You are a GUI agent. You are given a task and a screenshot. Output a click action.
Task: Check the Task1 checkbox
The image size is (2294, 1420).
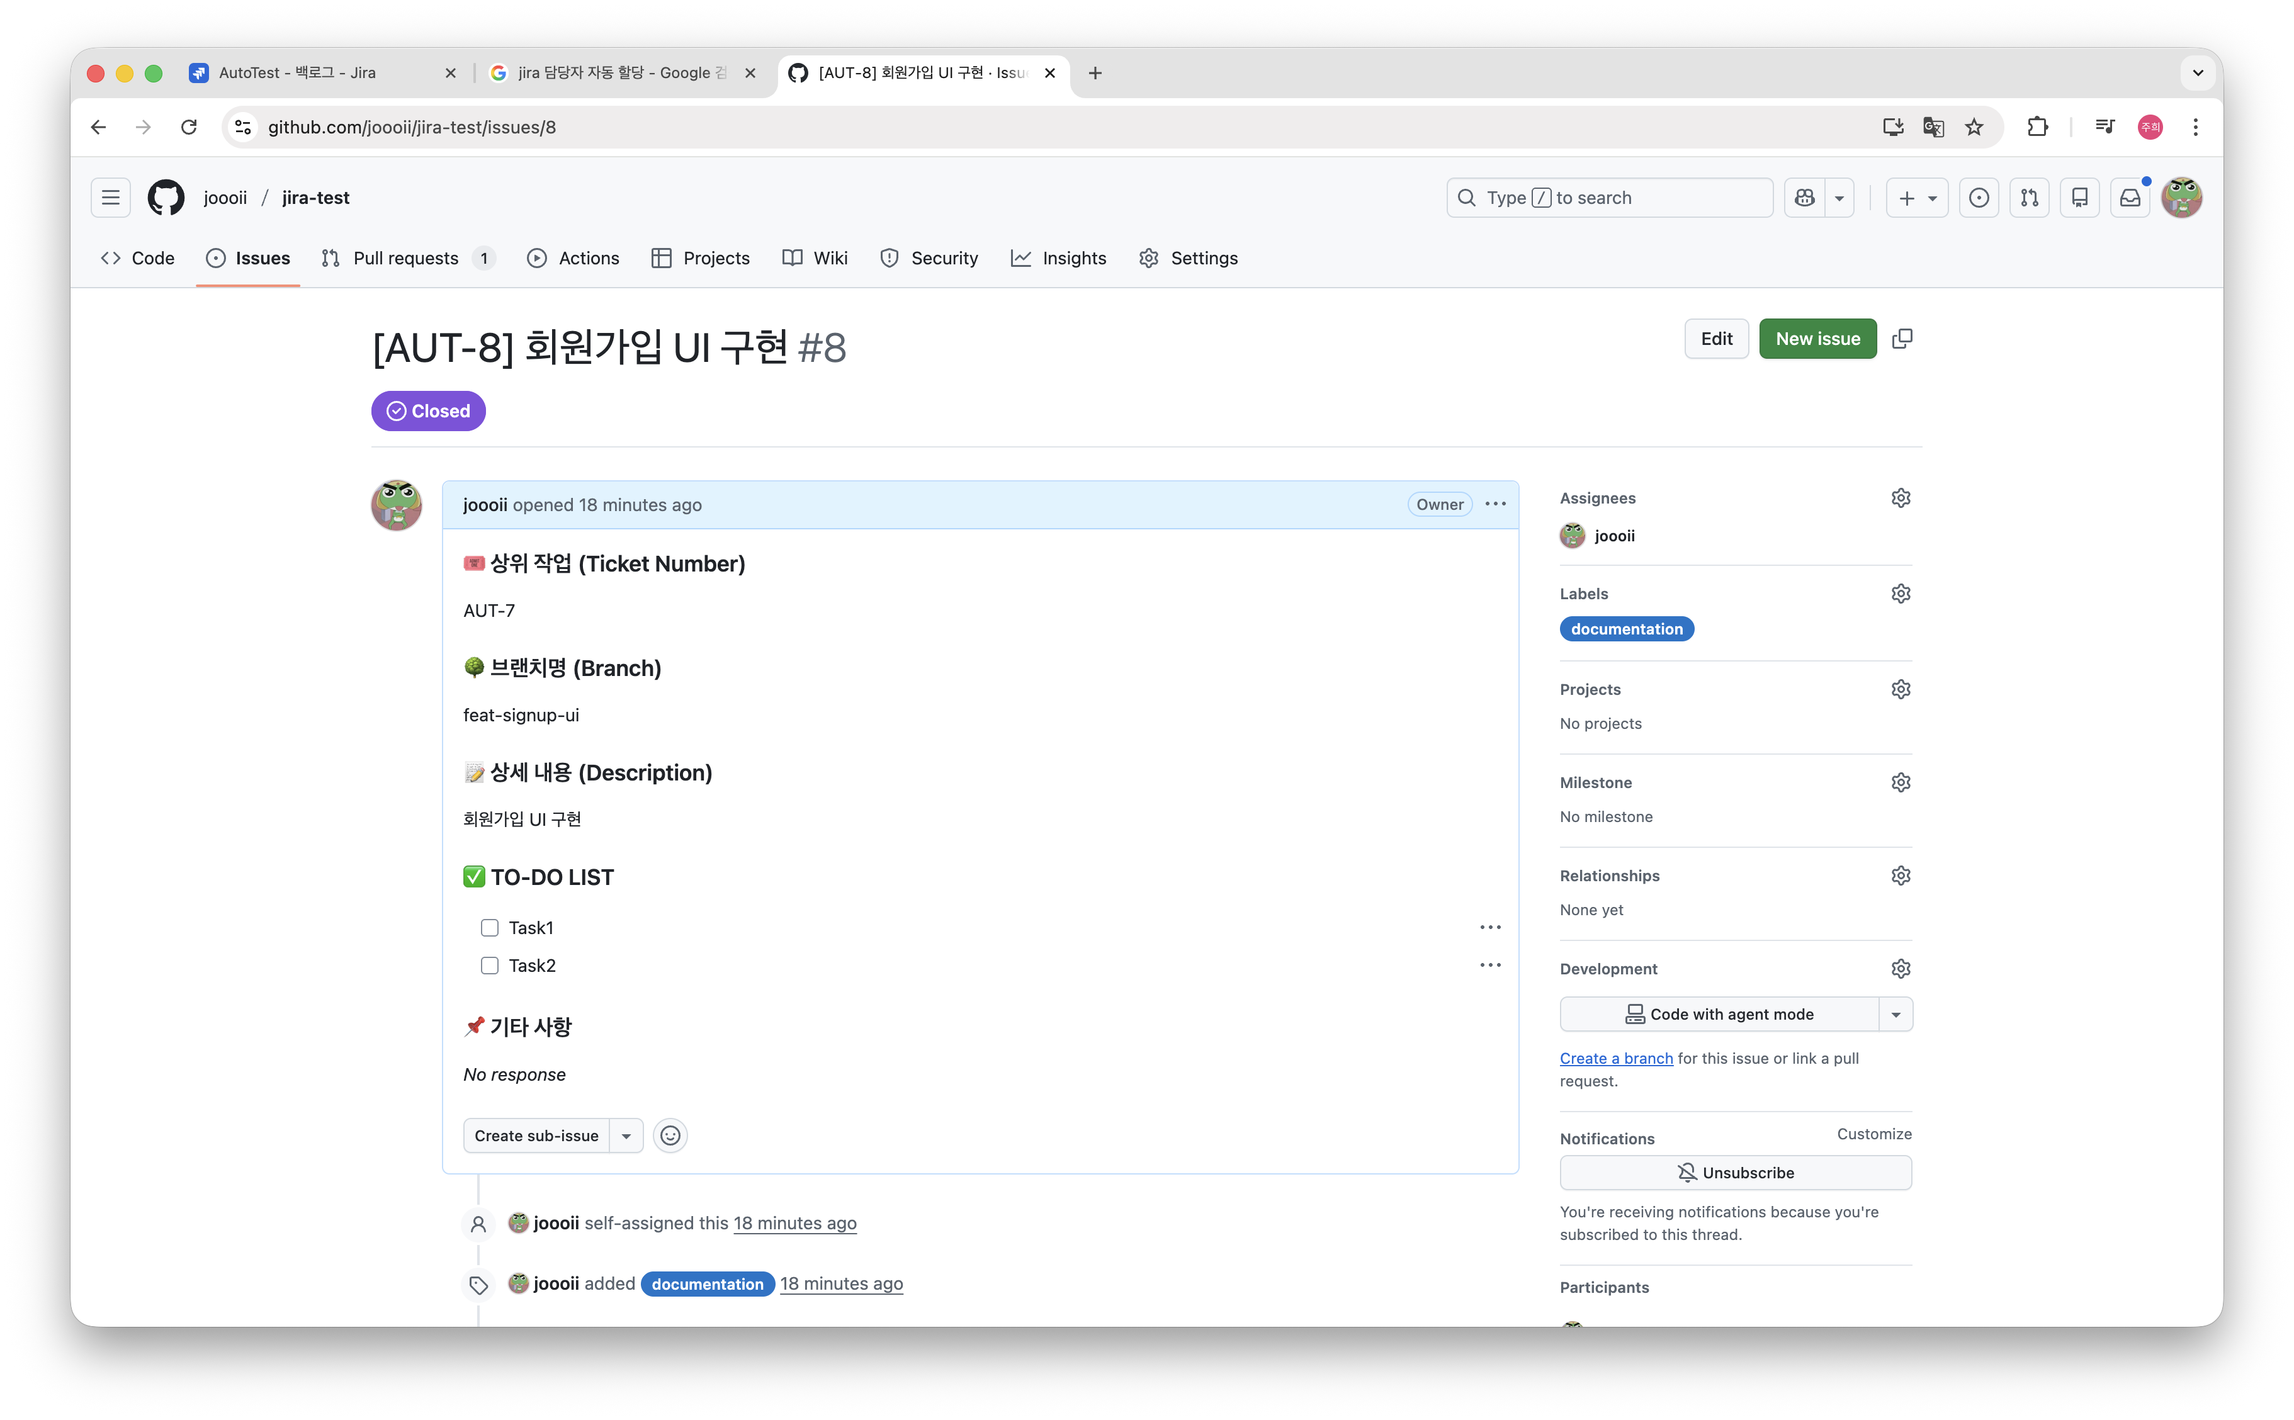[x=489, y=928]
